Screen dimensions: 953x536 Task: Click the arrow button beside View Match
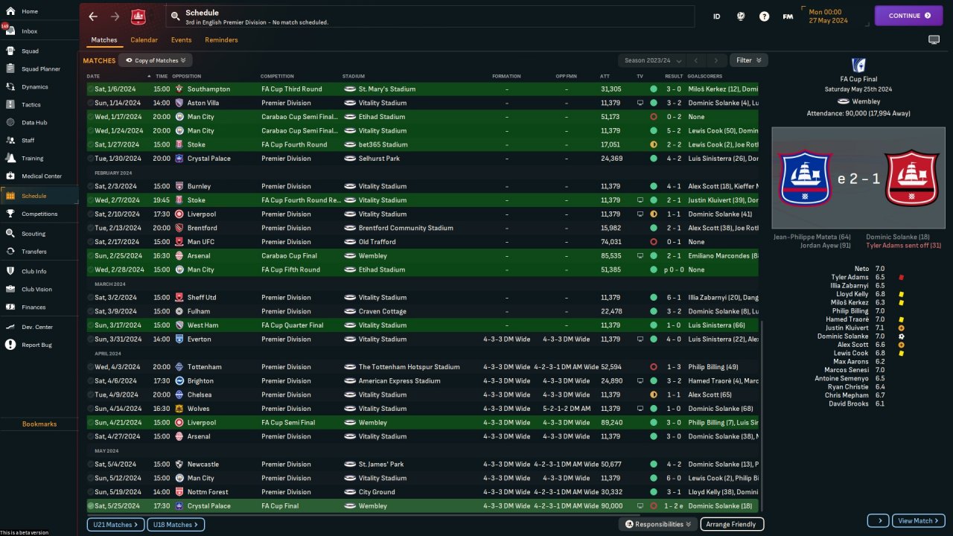pos(879,520)
